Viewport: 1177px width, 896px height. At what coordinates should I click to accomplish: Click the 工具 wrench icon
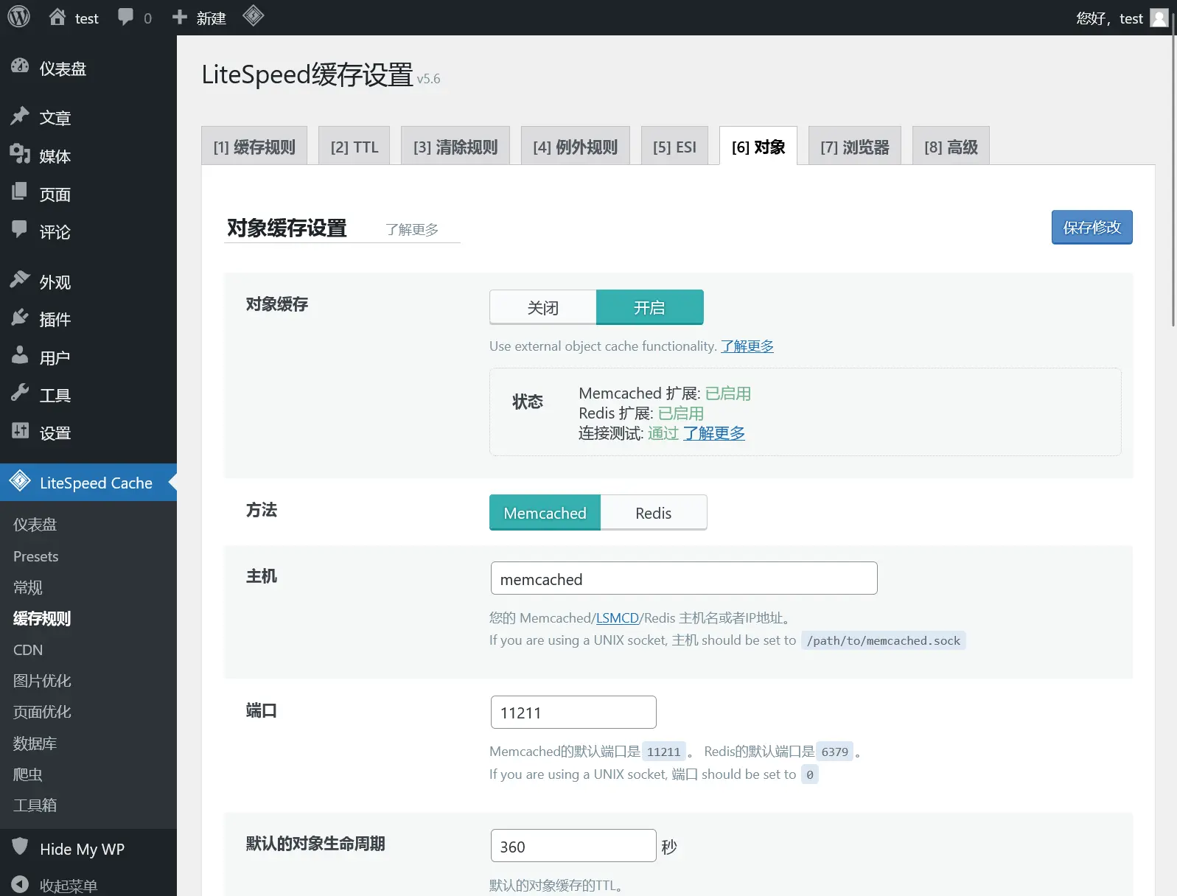[20, 393]
